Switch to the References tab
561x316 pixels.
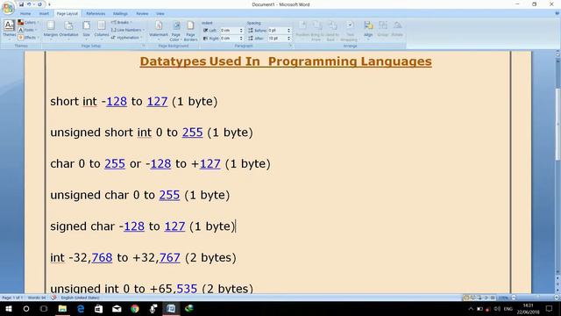click(96, 14)
